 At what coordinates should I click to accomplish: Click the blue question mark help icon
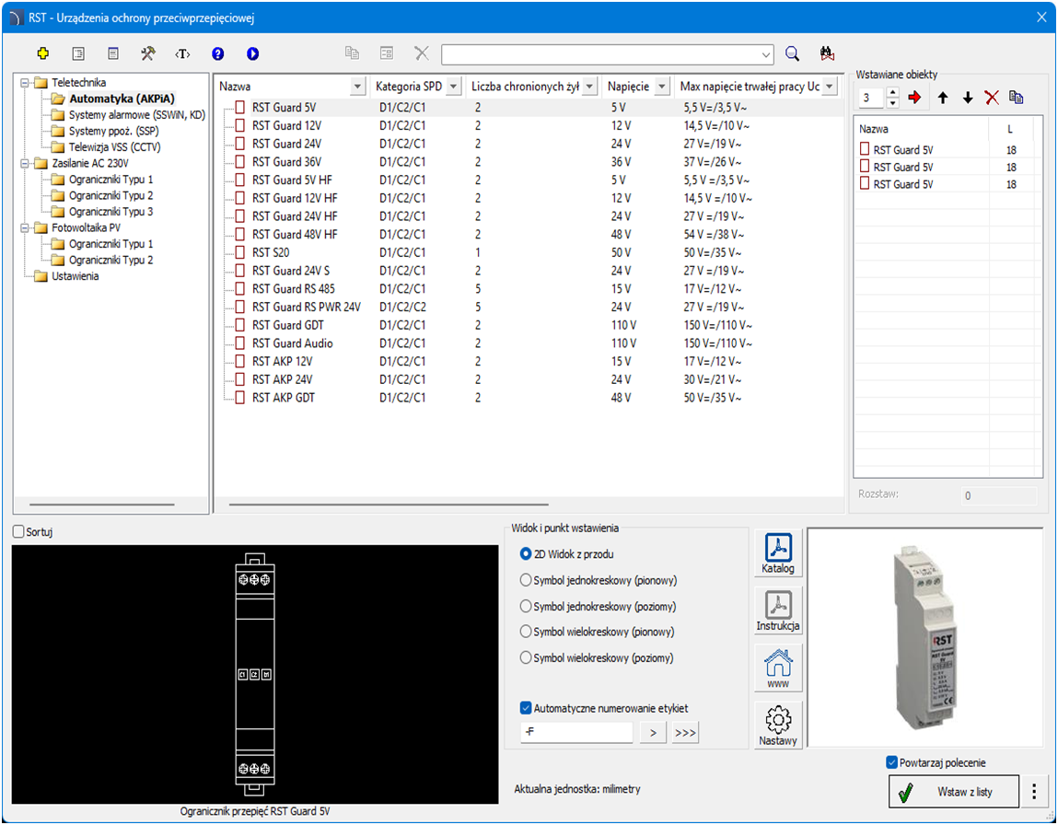217,53
